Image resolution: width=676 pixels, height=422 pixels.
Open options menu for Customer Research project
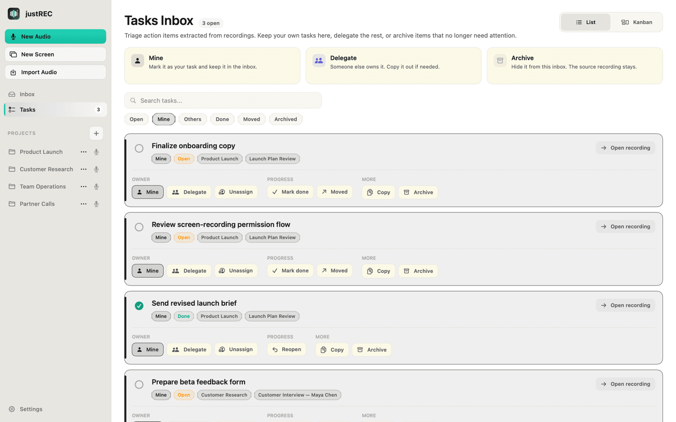coord(84,169)
